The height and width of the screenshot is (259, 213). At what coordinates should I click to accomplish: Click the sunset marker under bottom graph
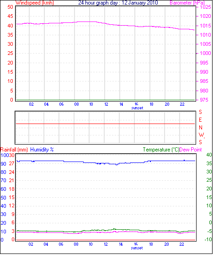coord(137,248)
